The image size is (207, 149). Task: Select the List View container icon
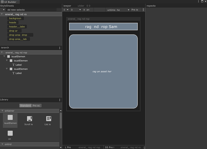tap(49, 118)
